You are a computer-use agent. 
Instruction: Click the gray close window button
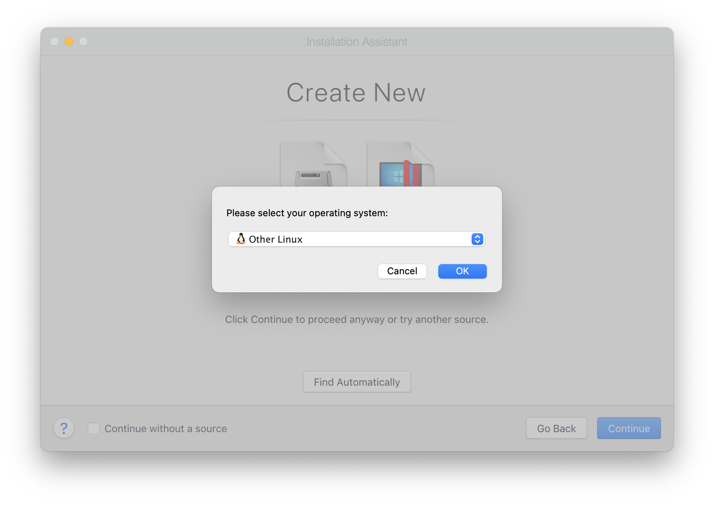[x=54, y=41]
